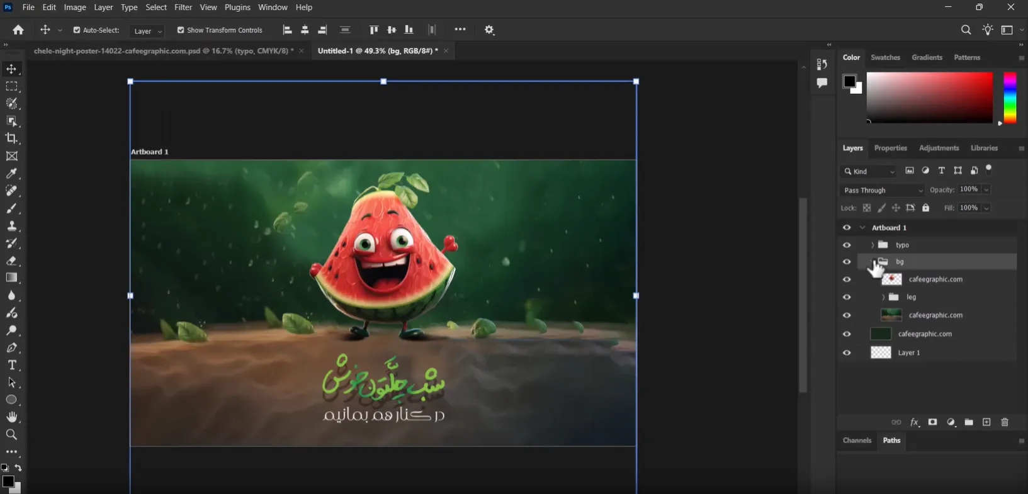1028x494 pixels.
Task: Collapse the Artboard 1 layer tree
Action: (x=862, y=228)
